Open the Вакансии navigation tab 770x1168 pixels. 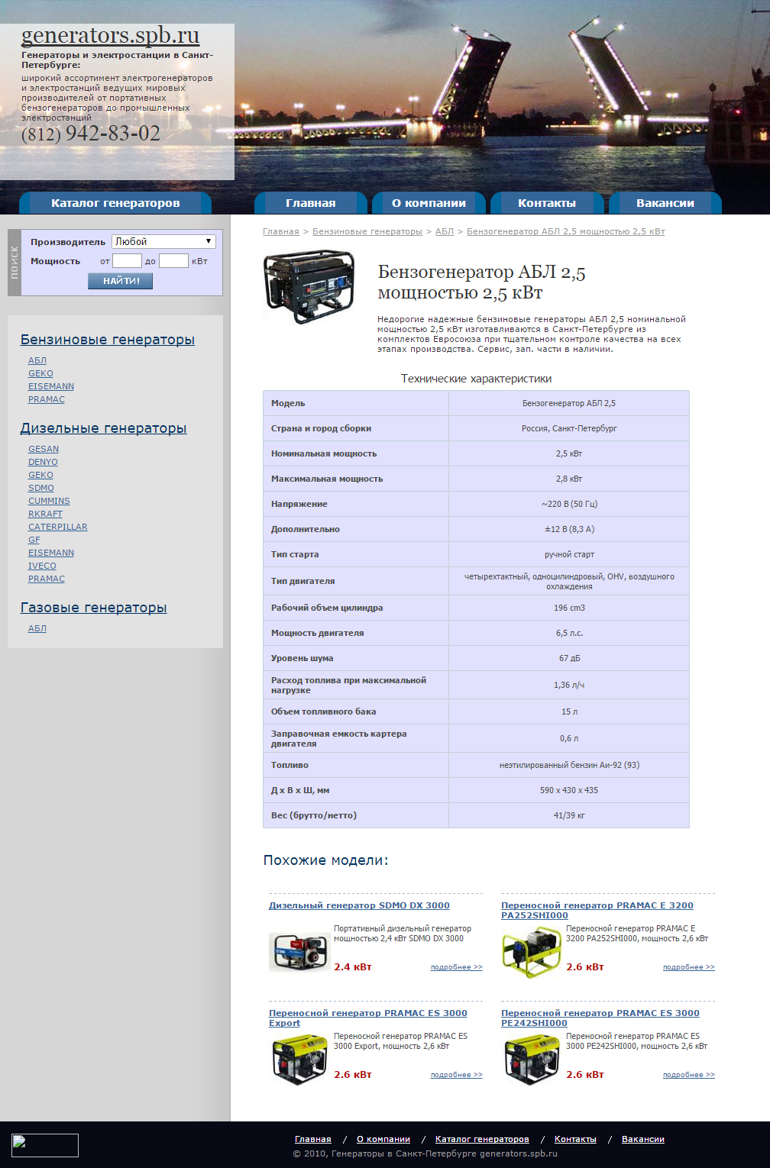(x=665, y=203)
